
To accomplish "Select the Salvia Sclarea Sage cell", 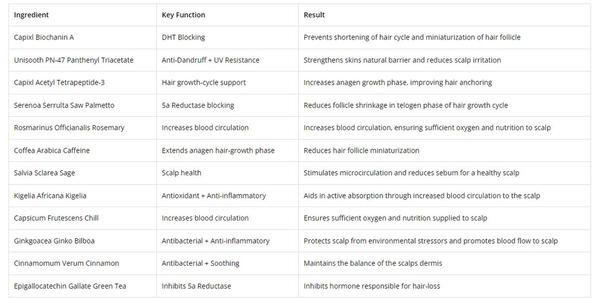I will click(x=45, y=173).
